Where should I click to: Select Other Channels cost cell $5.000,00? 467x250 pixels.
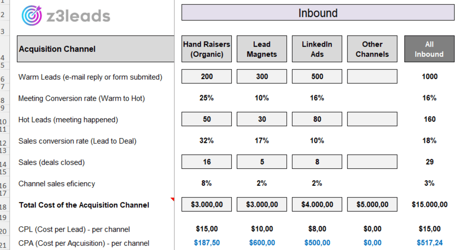[372, 204]
